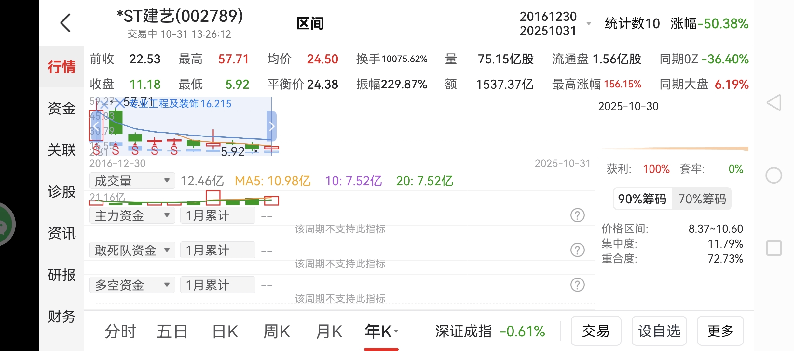This screenshot has width=794, height=351.
Task: Switch to 70%筹码 view
Action: pos(702,199)
